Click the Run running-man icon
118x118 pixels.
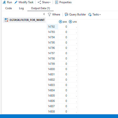[4, 2]
